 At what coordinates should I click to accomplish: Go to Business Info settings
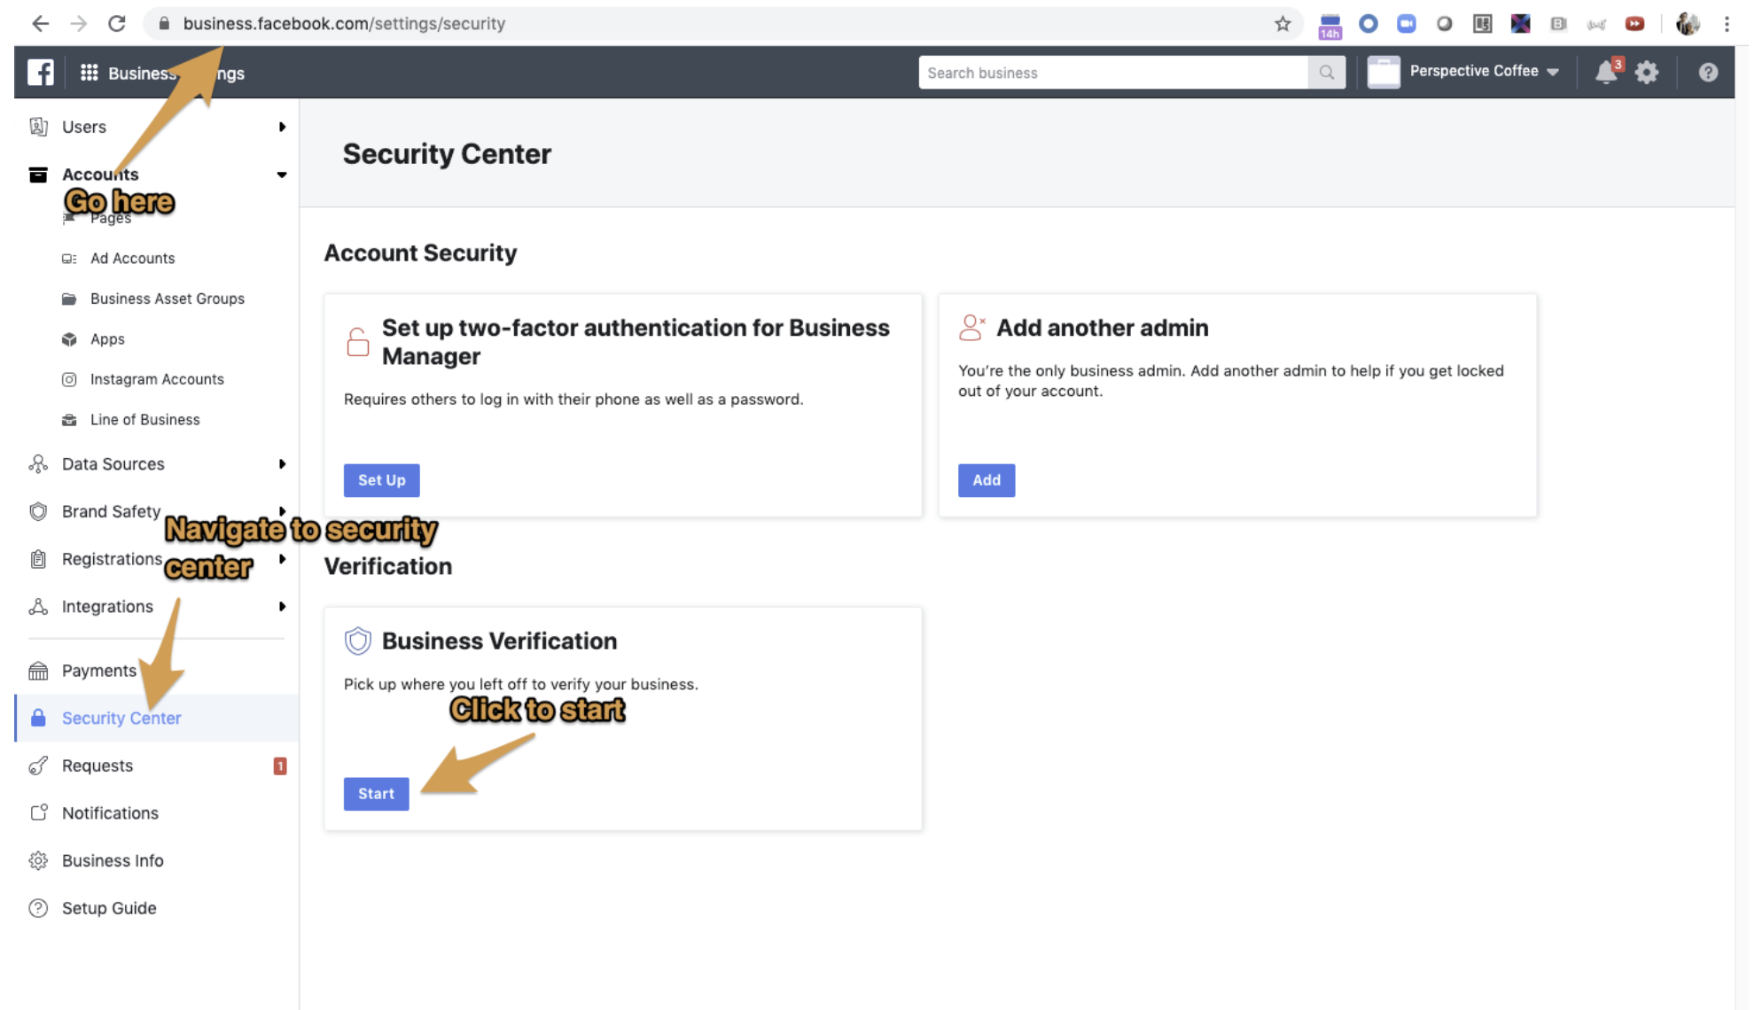tap(113, 860)
